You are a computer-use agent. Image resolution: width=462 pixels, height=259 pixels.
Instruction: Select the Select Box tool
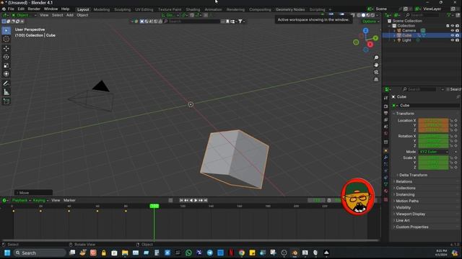click(x=6, y=30)
